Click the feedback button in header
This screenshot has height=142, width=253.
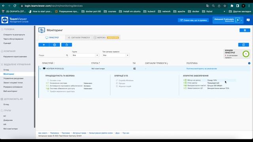coord(193,20)
